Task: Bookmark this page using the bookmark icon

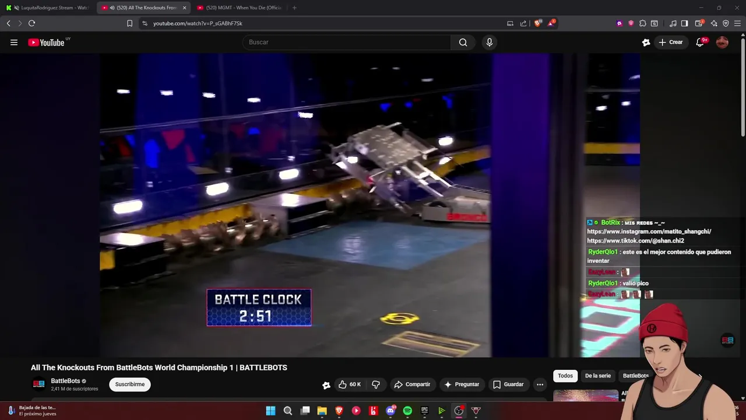Action: (129, 23)
